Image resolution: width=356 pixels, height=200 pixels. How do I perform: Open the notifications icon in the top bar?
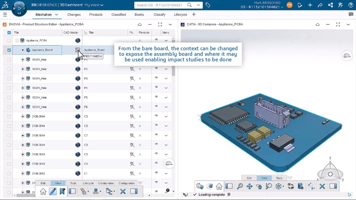[300, 5]
